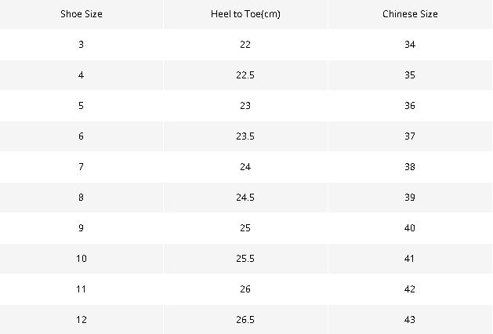Select Chinese size 34 cell
493x334 pixels.
(410, 45)
